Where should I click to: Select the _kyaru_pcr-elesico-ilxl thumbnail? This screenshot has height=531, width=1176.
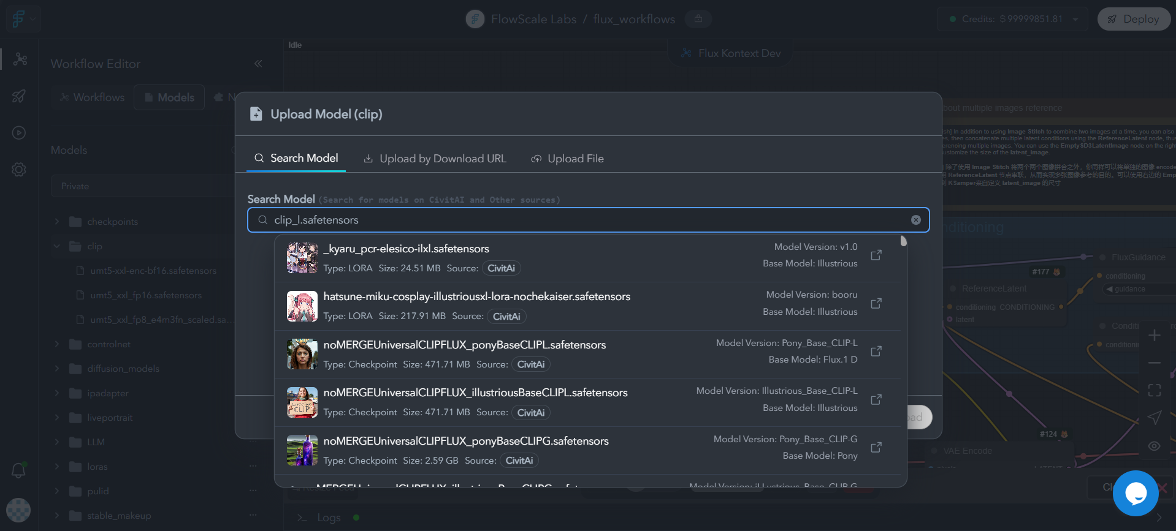302,258
